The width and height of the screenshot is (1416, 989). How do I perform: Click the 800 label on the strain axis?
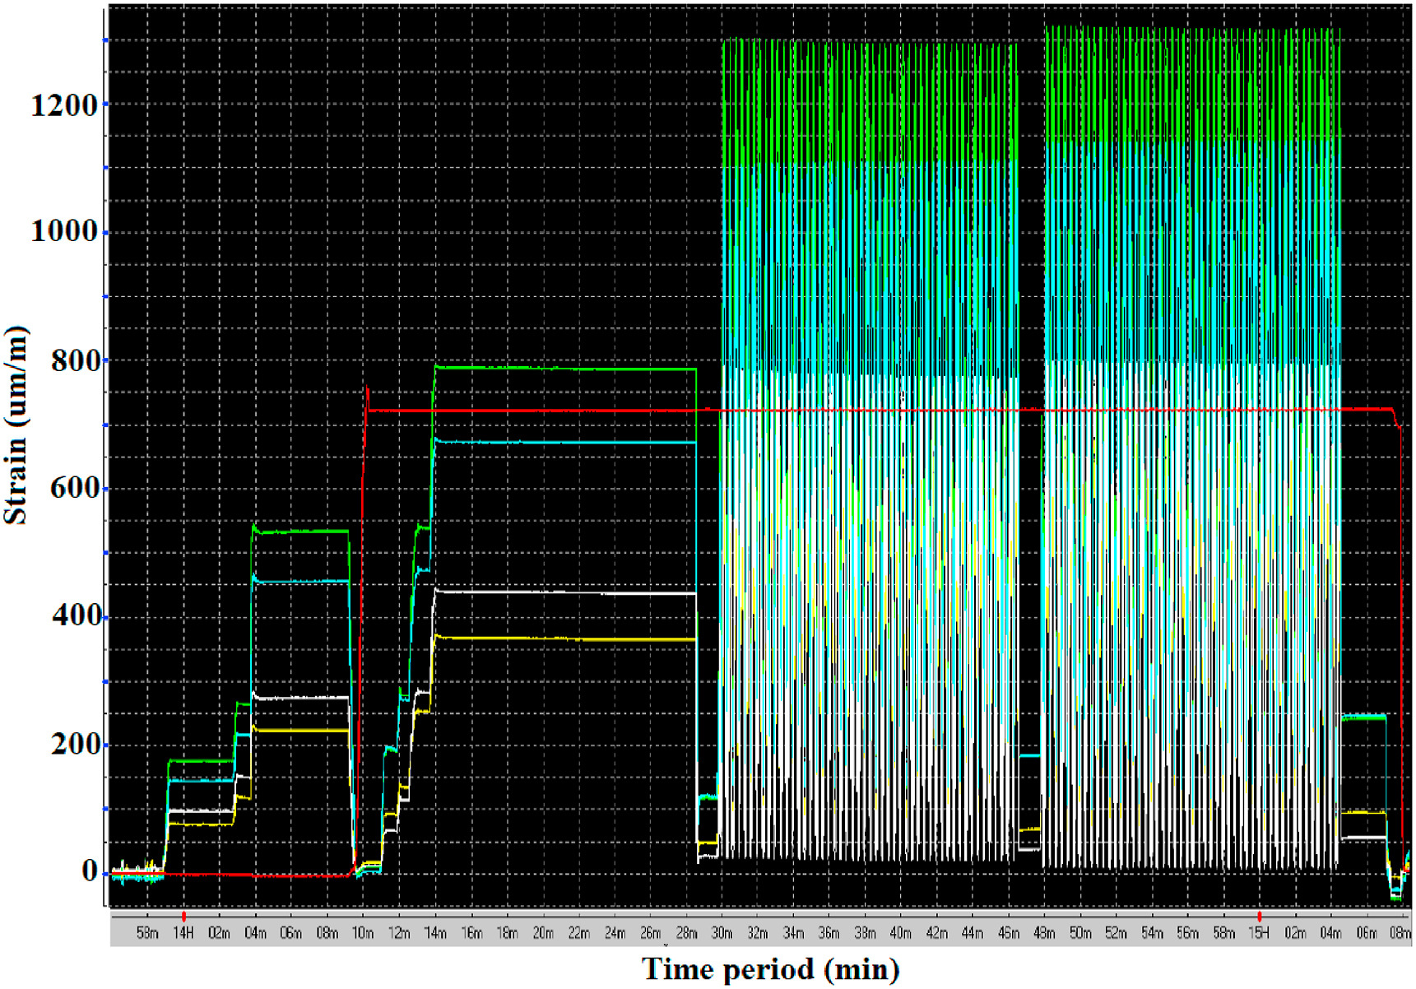(x=74, y=360)
